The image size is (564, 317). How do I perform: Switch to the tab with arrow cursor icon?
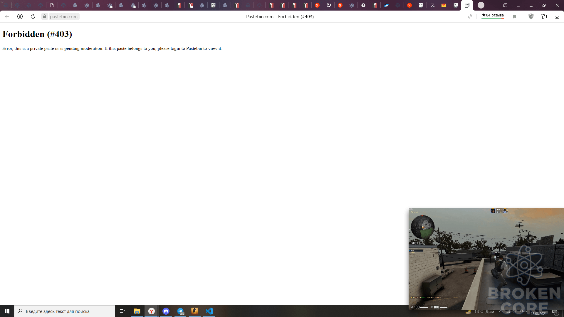click(432, 5)
